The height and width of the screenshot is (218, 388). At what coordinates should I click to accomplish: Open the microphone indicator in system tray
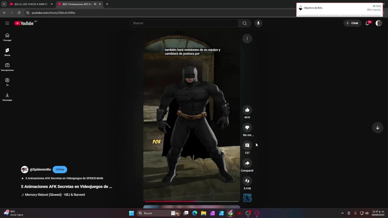[355, 213]
